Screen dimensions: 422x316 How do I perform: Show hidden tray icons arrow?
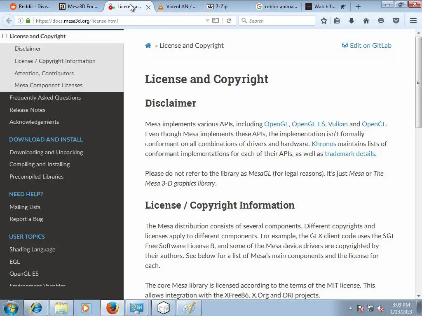tap(350, 308)
